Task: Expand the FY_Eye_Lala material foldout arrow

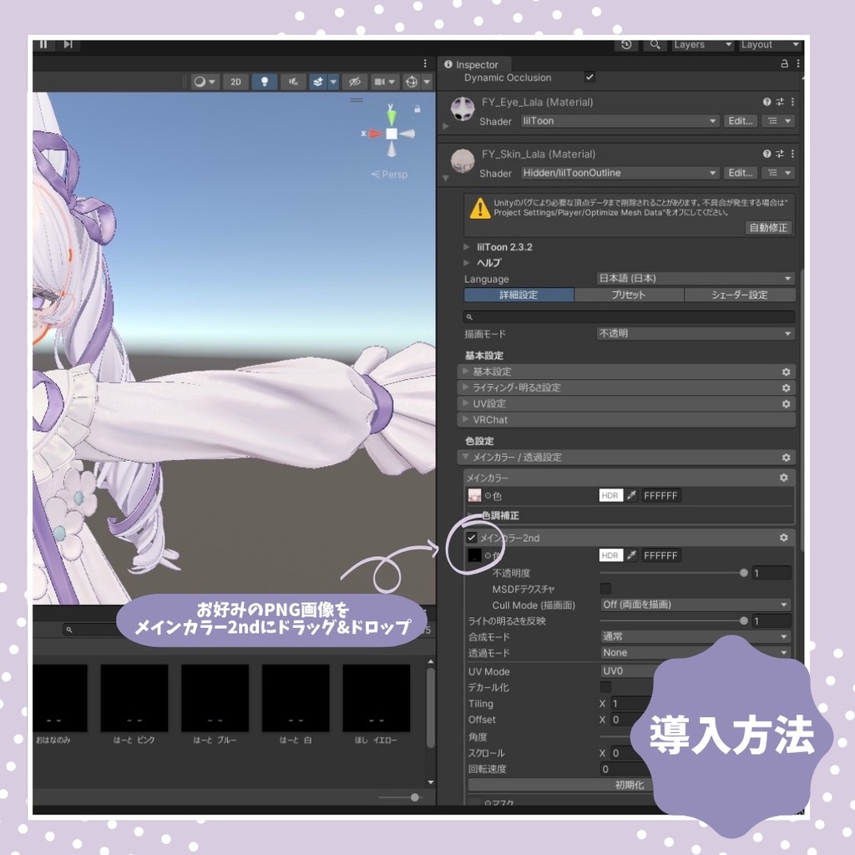Action: [x=446, y=127]
